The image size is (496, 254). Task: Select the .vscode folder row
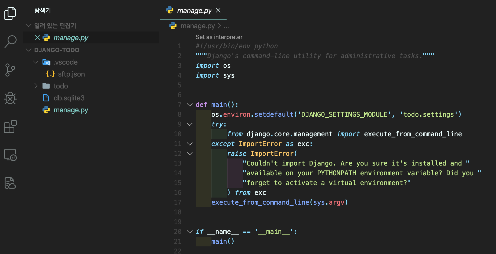(91, 62)
